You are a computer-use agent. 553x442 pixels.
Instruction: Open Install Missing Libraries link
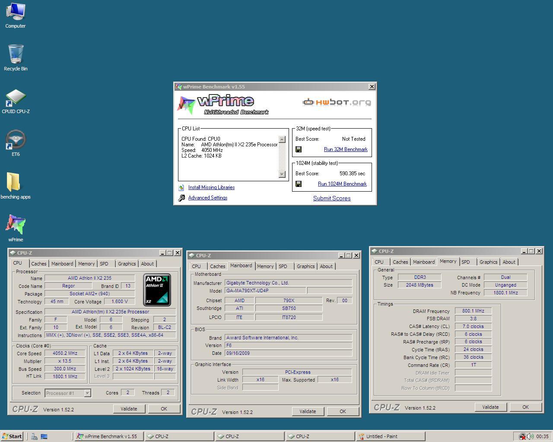(x=211, y=187)
